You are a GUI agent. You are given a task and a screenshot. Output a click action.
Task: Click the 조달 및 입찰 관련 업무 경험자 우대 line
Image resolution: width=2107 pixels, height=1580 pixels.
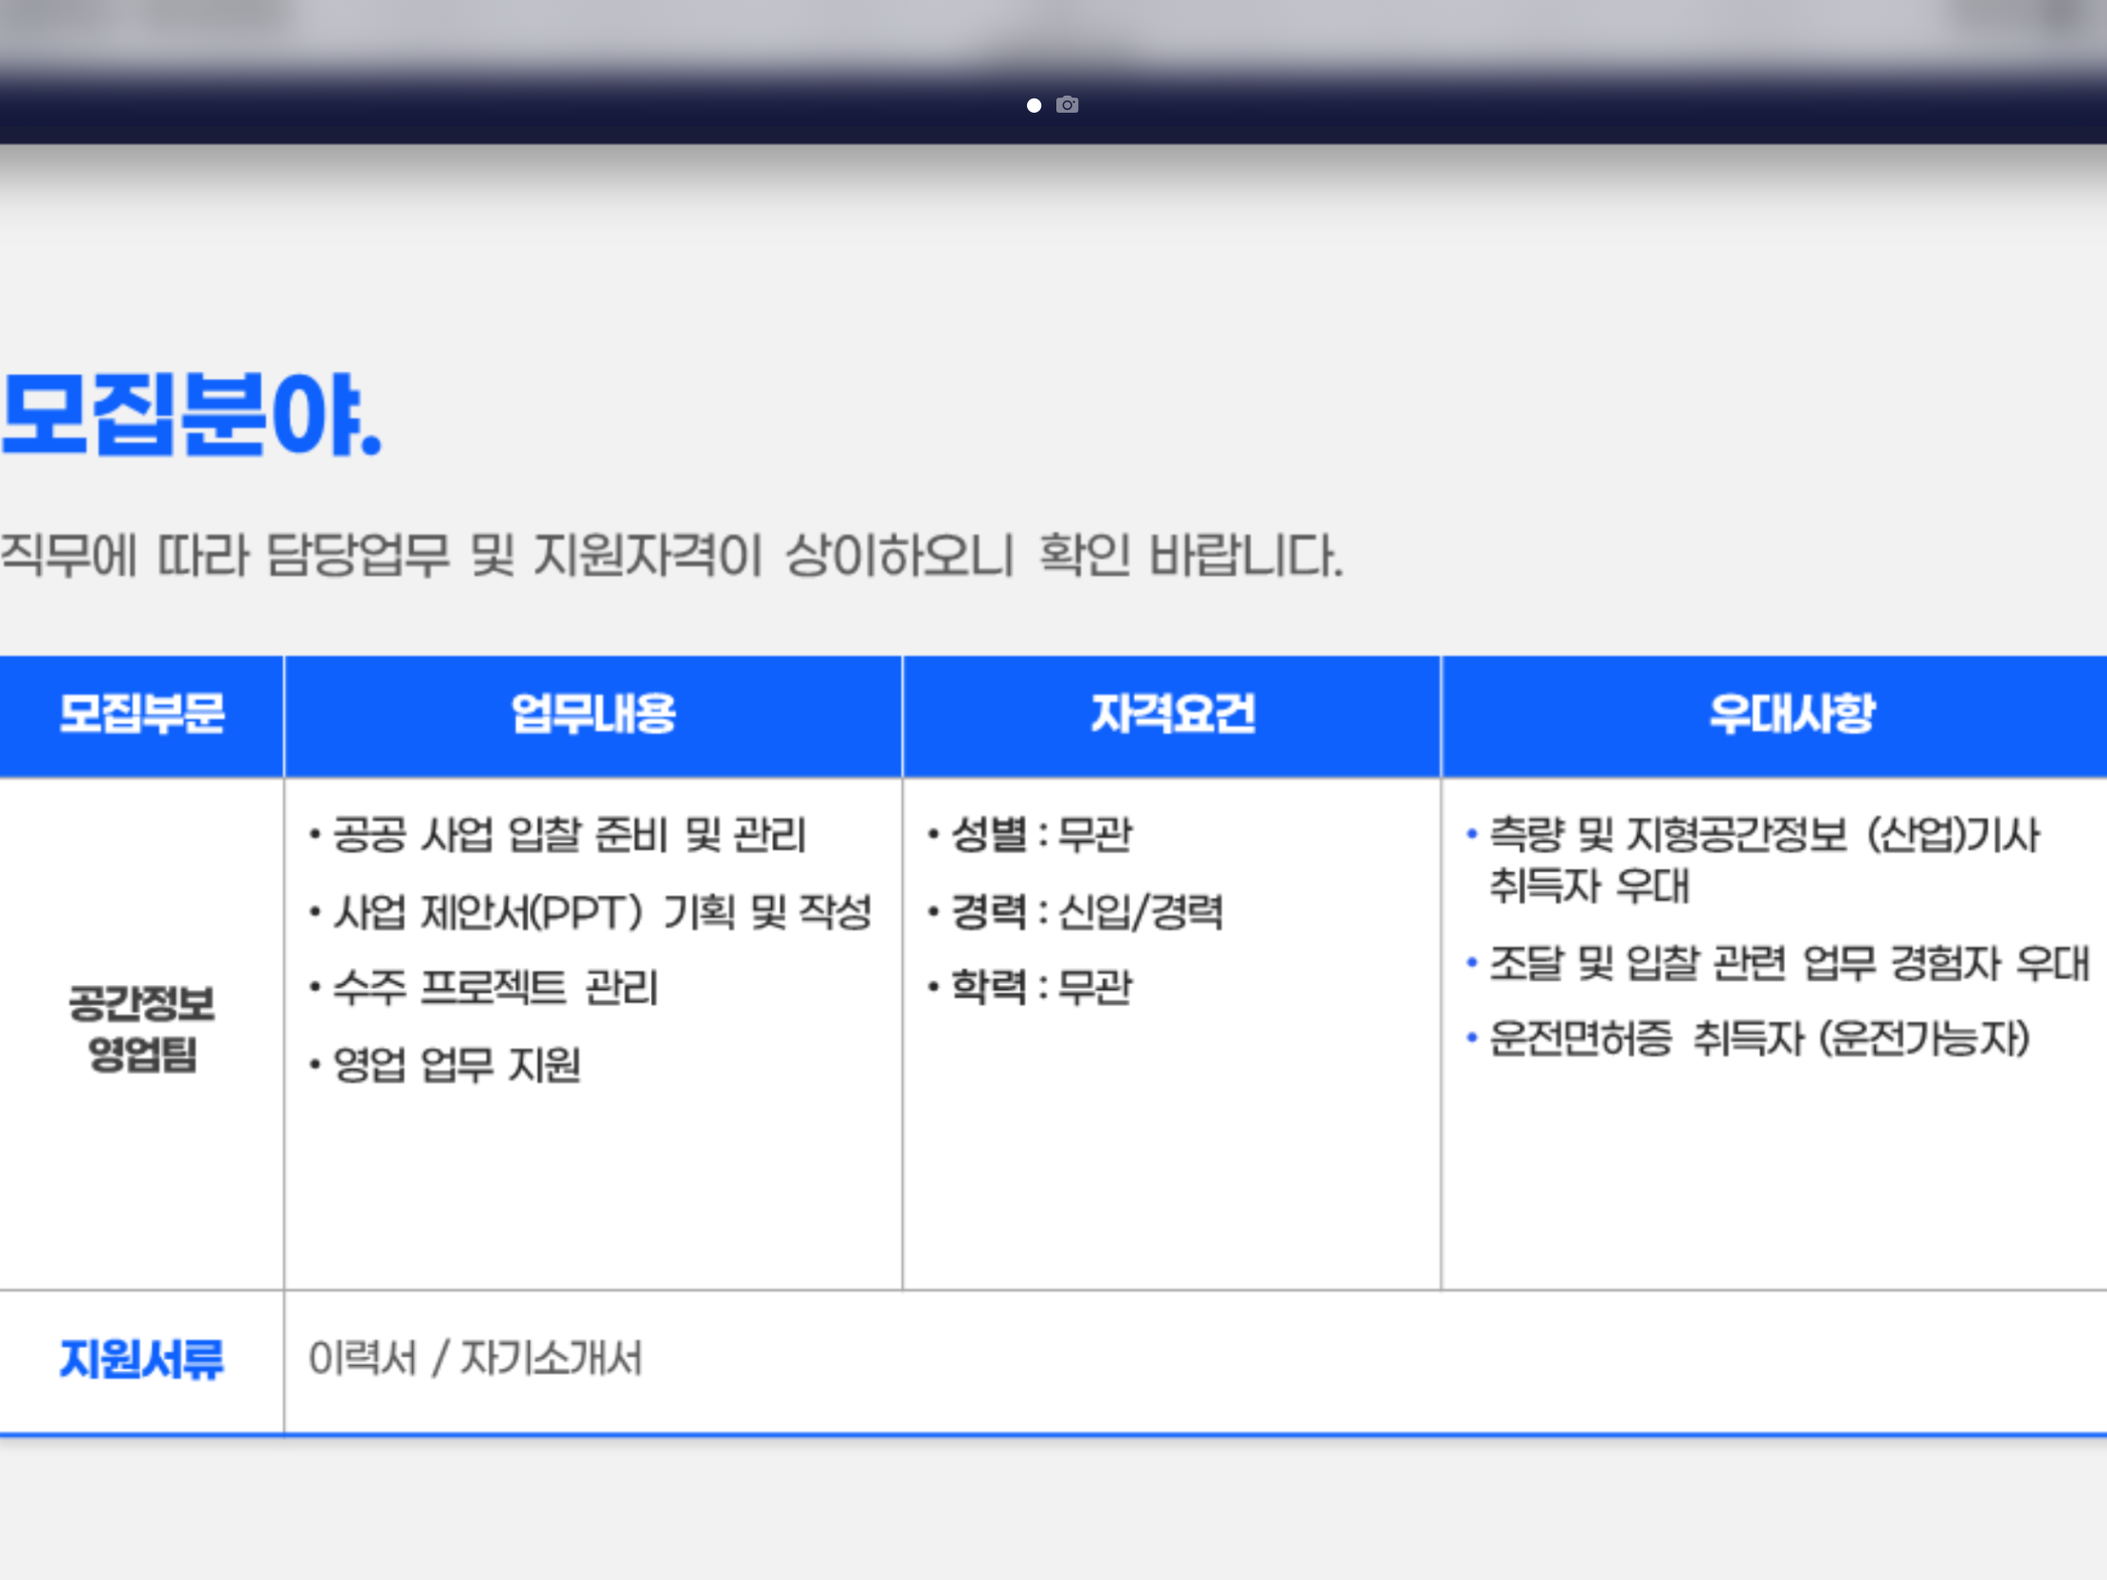click(1788, 962)
